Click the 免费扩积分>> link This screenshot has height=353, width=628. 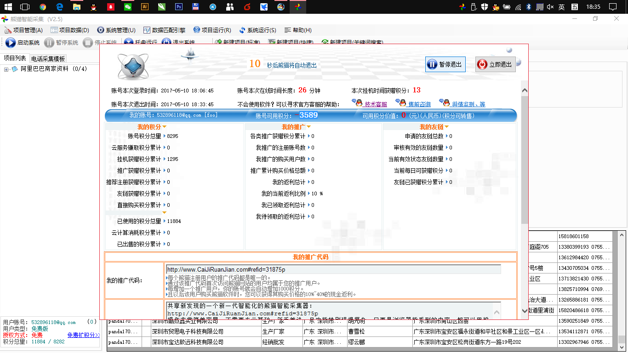[84, 335]
